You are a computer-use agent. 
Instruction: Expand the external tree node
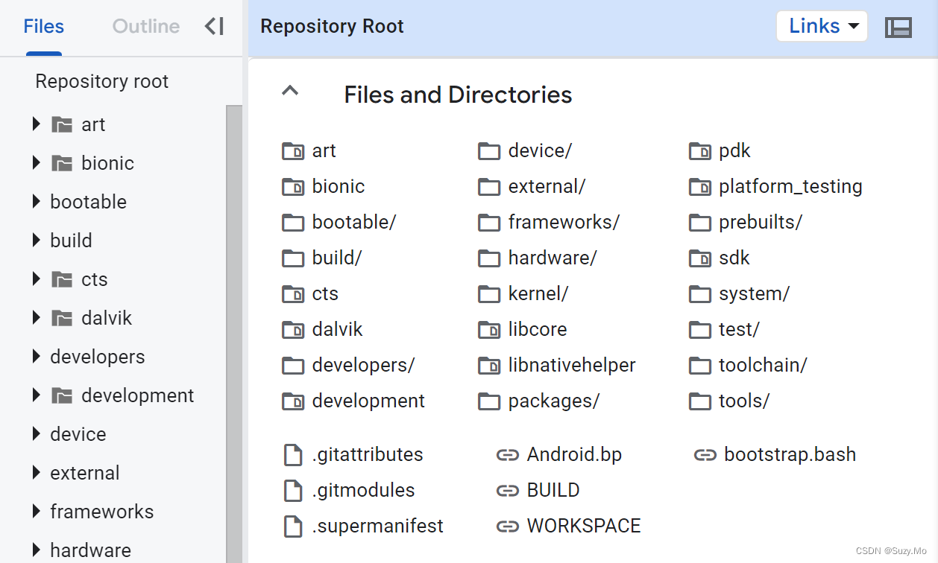tap(36, 473)
